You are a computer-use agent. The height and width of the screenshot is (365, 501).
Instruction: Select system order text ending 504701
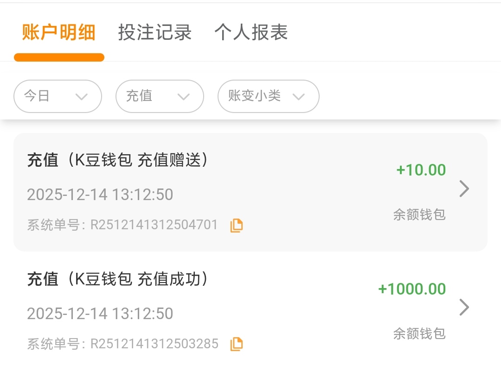point(122,225)
